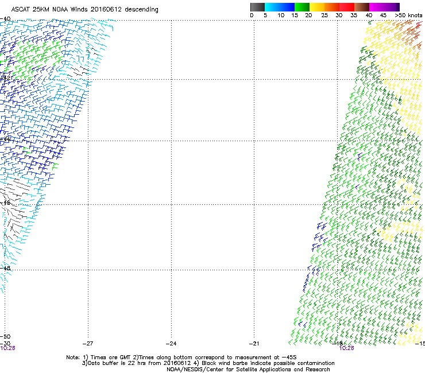This screenshot has height=373, width=425.
Task: Click the purple time label below '-30' longitude
Action: click(x=7, y=348)
